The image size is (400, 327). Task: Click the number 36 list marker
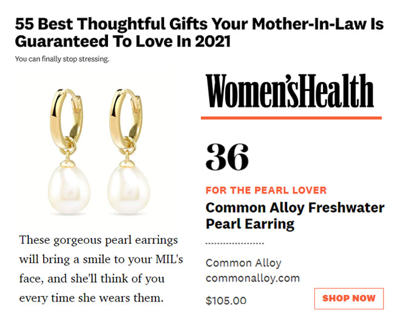[x=227, y=157]
